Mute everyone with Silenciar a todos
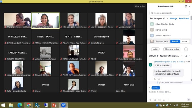Screen dimensions: 192x108 [x=172, y=49]
